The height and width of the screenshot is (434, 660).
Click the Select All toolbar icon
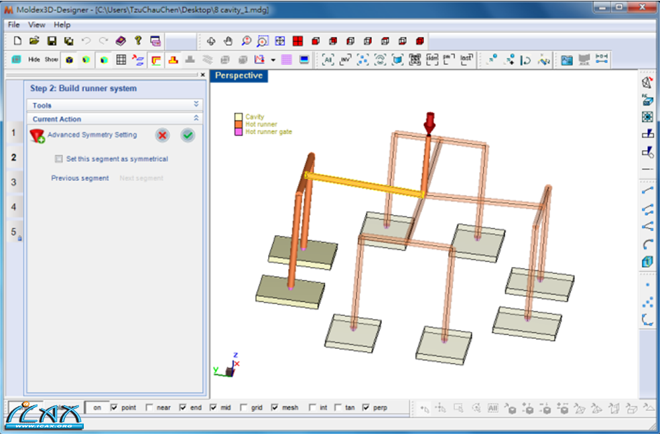tap(328, 60)
